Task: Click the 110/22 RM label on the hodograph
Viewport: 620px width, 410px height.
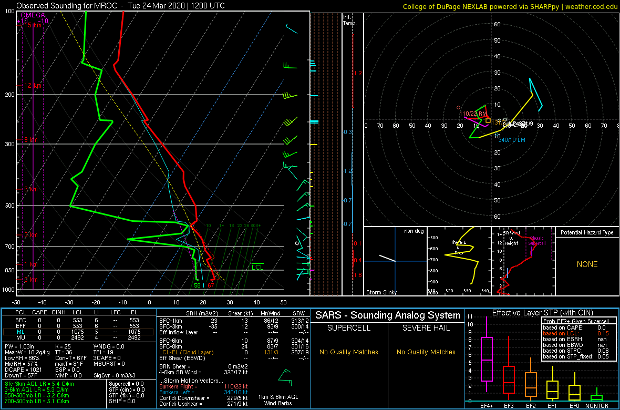Action: [x=473, y=114]
